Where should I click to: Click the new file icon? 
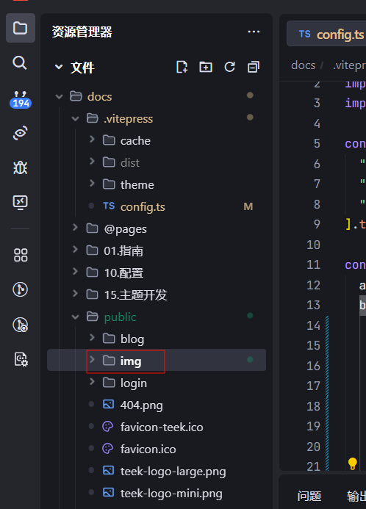tap(182, 67)
